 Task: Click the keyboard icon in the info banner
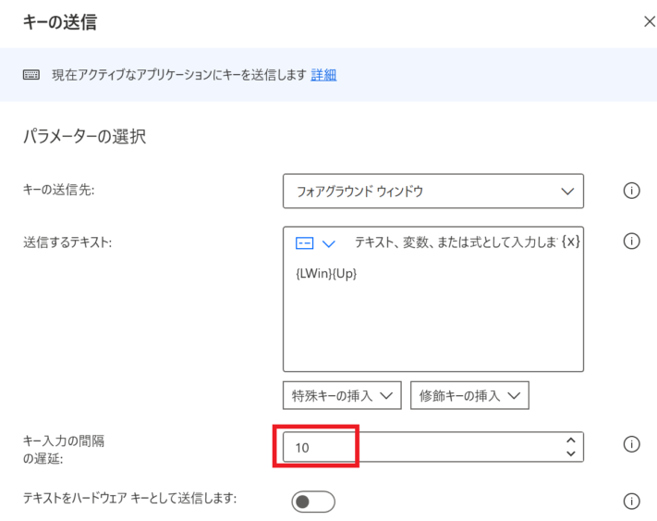[x=31, y=75]
